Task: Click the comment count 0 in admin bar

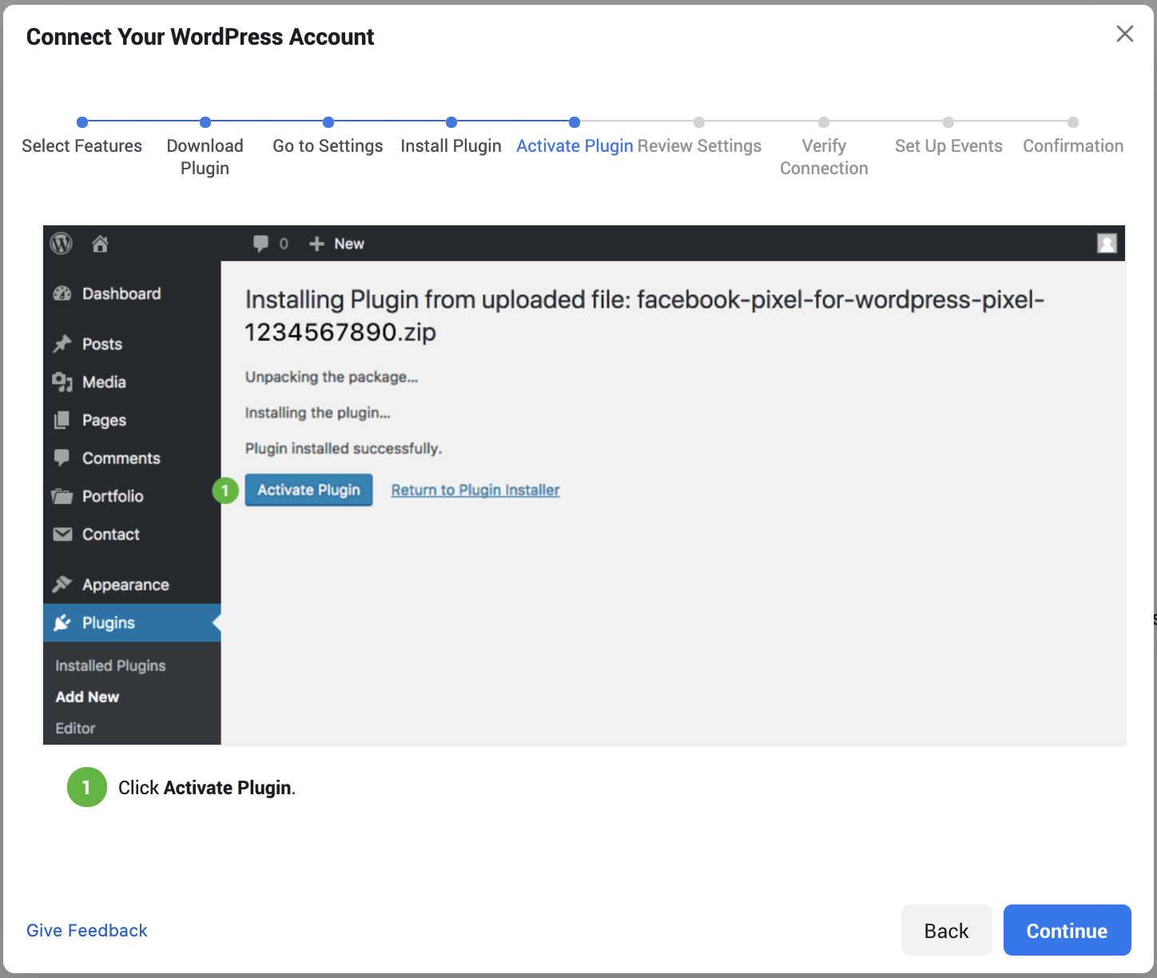Action: click(284, 244)
